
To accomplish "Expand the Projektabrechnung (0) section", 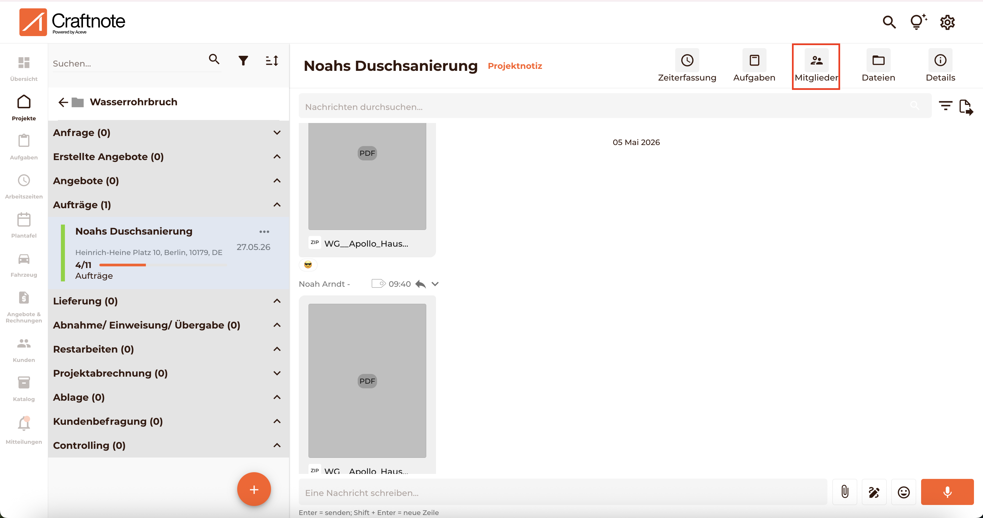I will pos(277,373).
